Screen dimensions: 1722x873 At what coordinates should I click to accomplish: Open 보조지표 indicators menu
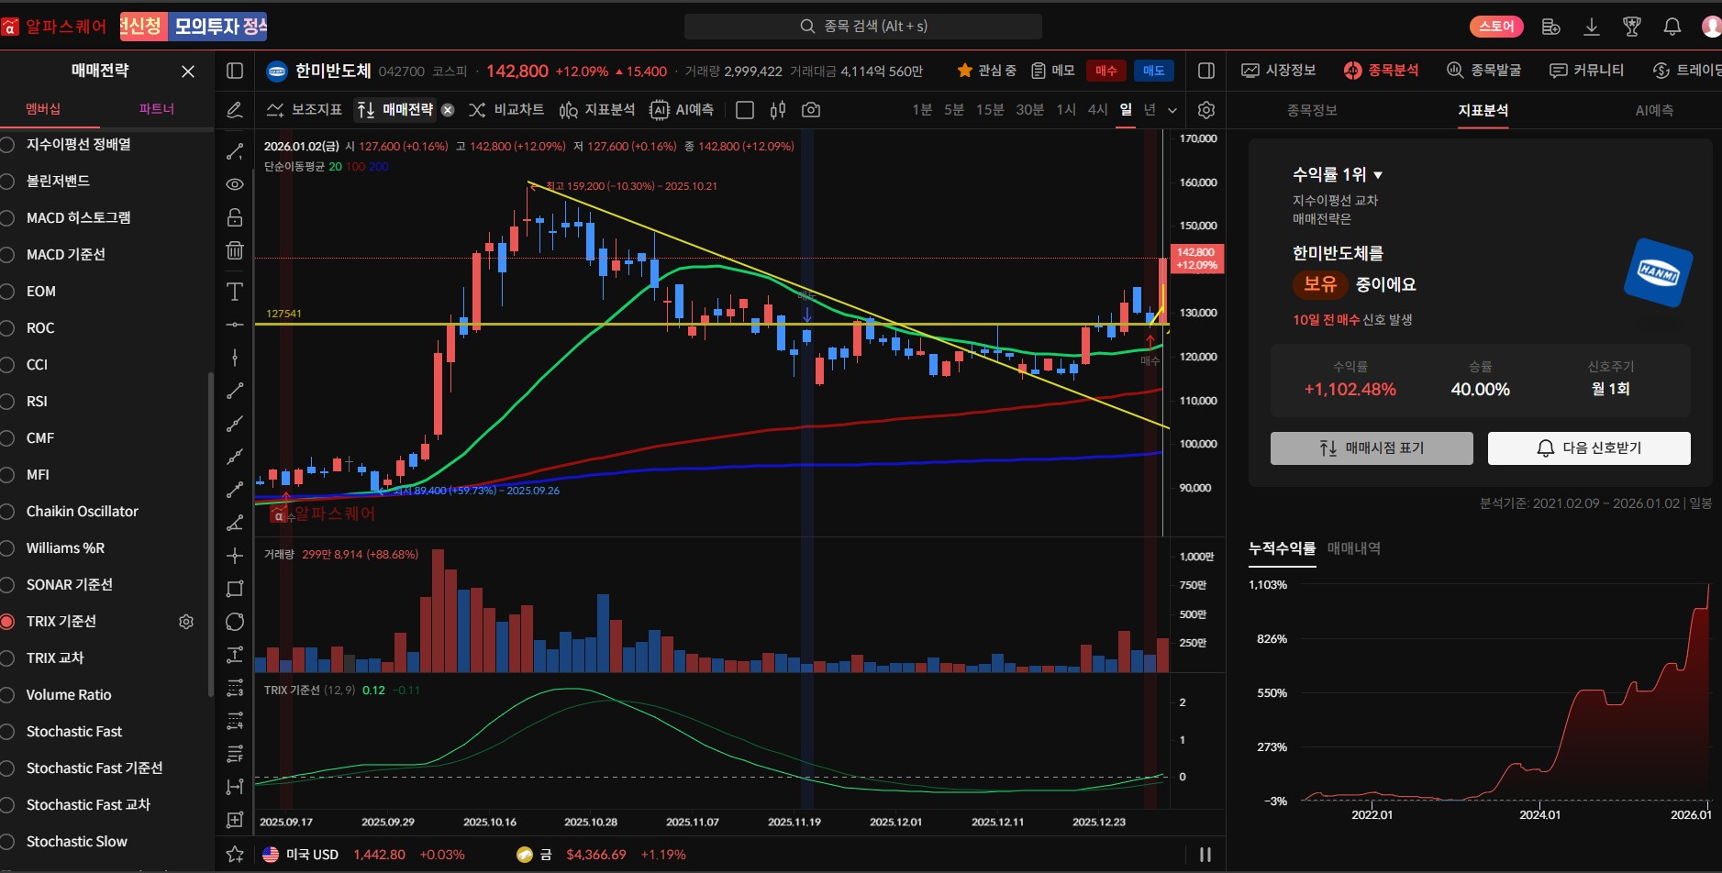[304, 110]
